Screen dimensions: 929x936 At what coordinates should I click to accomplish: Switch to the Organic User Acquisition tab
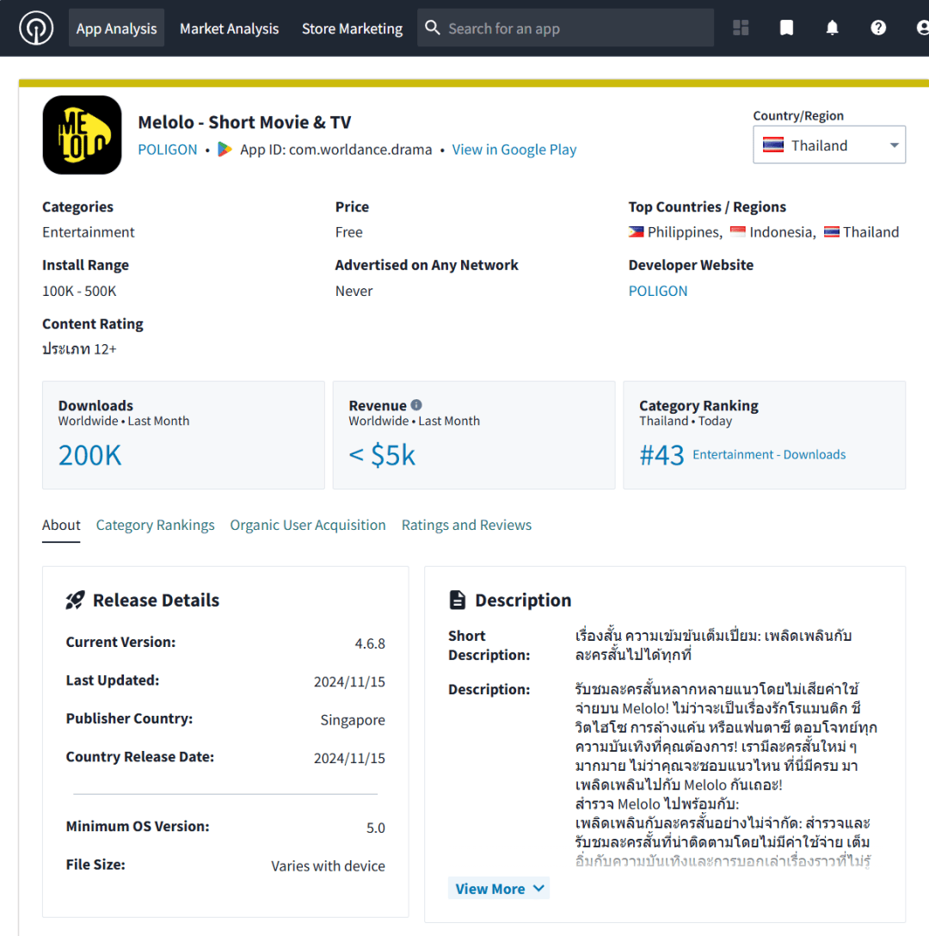click(x=308, y=525)
